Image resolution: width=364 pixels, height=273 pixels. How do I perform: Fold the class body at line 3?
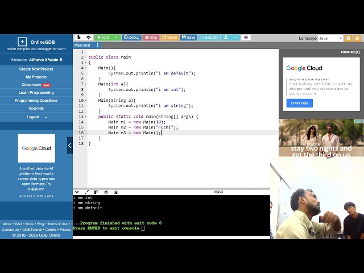point(86,63)
